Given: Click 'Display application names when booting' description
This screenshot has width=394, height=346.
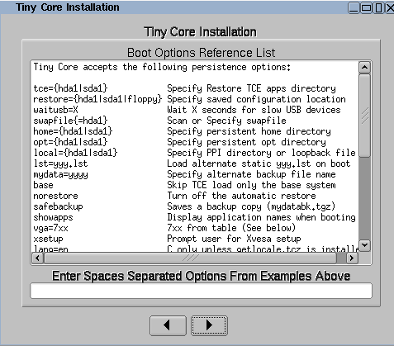Looking at the screenshot, I should coord(261,217).
